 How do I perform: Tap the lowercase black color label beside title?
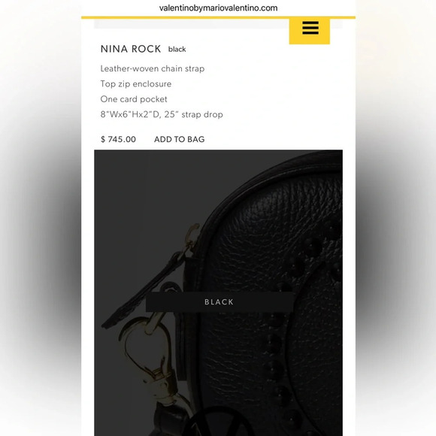(x=177, y=50)
